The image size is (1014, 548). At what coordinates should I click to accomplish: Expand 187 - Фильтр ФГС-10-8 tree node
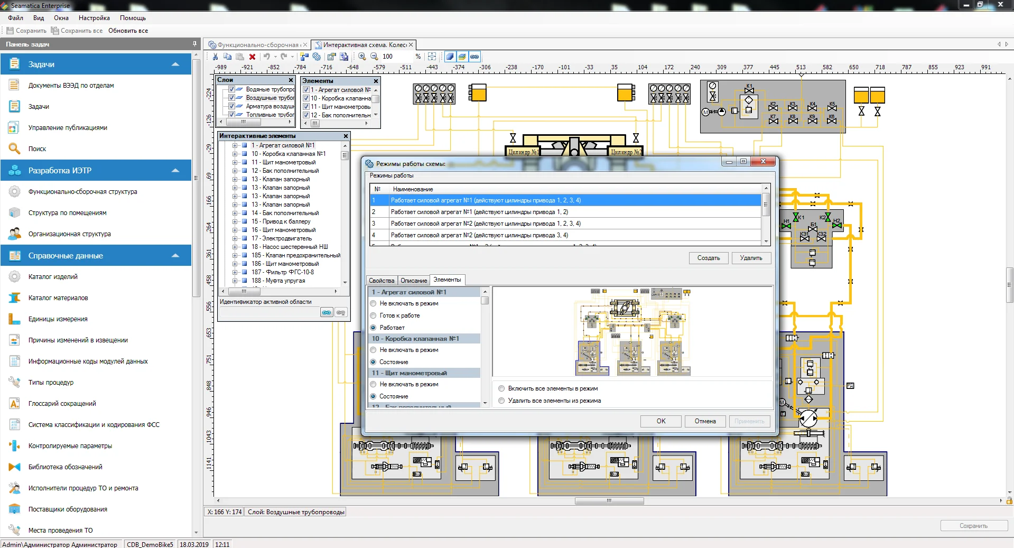pos(235,272)
